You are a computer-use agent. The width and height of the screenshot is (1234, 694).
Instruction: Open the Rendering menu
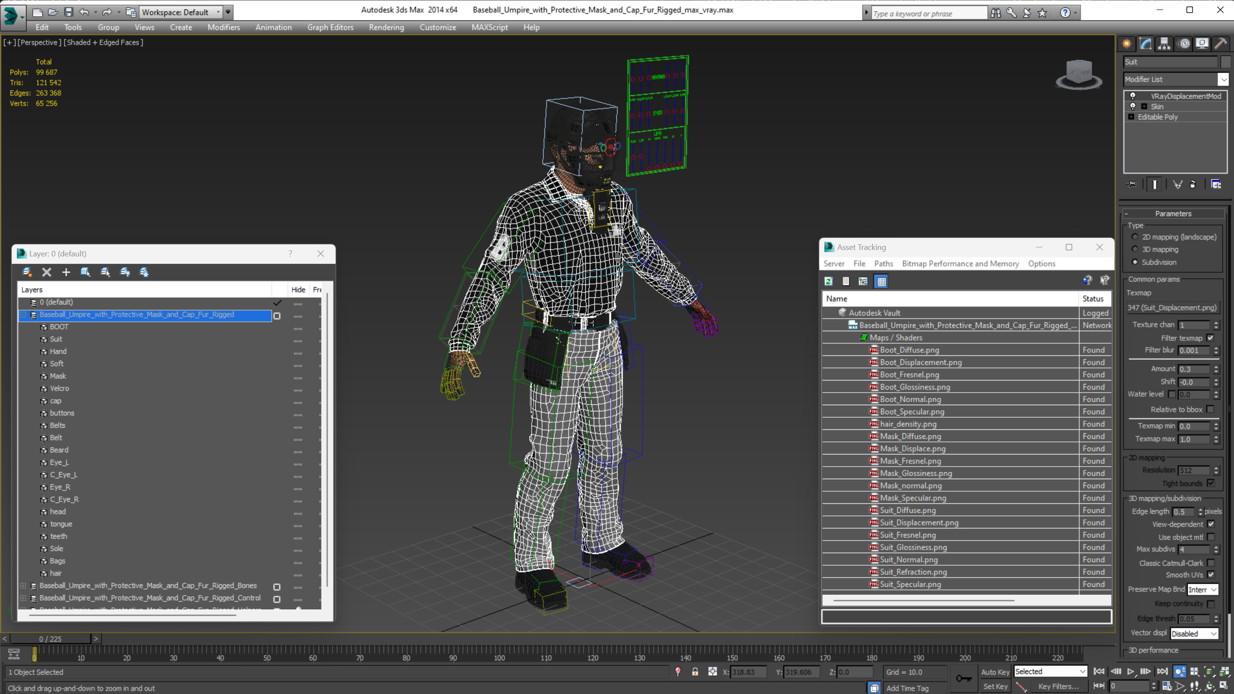386,27
